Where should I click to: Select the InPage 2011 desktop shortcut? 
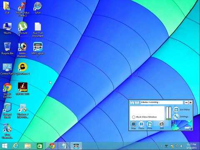coord(22,89)
